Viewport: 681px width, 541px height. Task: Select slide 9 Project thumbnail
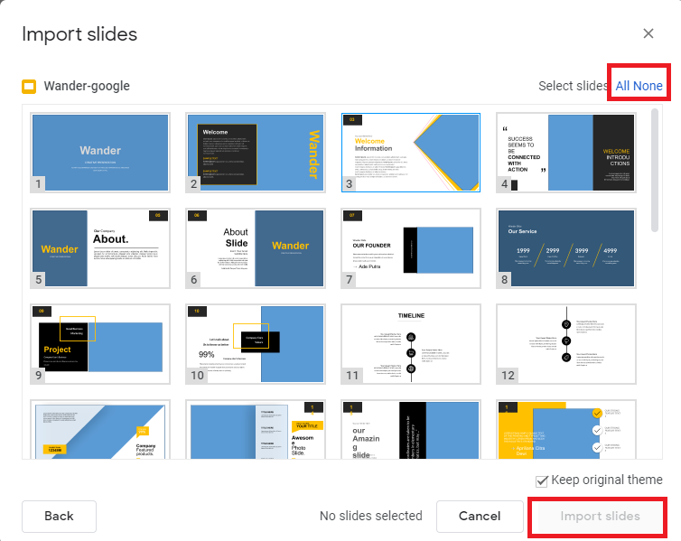(100, 344)
